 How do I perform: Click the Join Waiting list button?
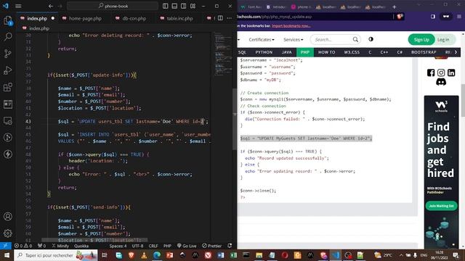pyautogui.click(x=441, y=206)
